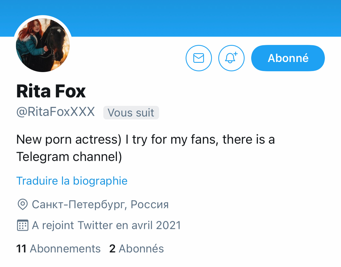This screenshot has height=267, width=341.
Task: Enable notifications with the bell icon
Action: pos(231,58)
